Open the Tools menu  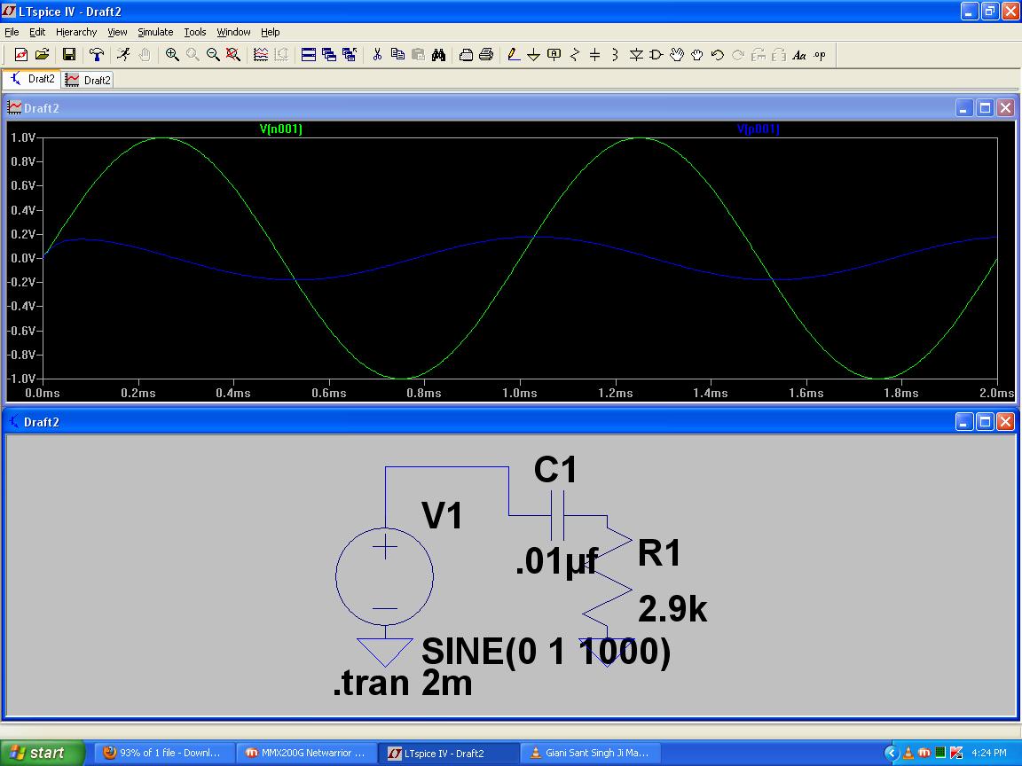195,32
